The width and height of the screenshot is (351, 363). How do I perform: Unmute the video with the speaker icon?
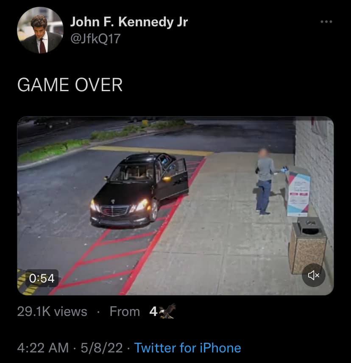[314, 275]
